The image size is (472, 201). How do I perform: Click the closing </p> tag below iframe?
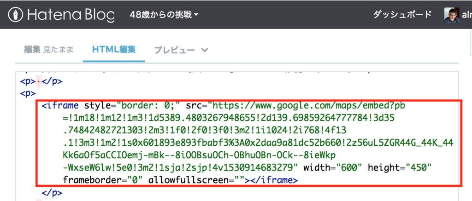[x=52, y=193]
